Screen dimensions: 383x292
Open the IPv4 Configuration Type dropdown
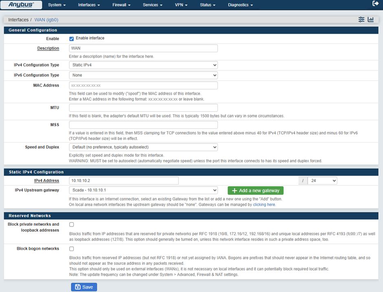[x=143, y=65]
